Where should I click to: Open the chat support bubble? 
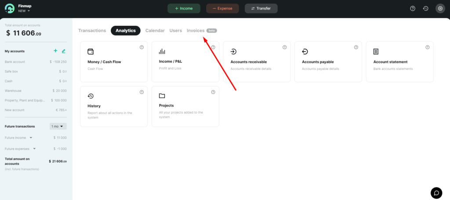[x=436, y=193]
